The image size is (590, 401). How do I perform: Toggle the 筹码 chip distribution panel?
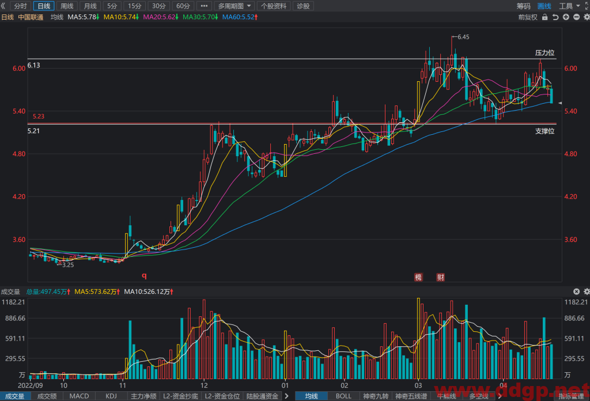pyautogui.click(x=523, y=6)
